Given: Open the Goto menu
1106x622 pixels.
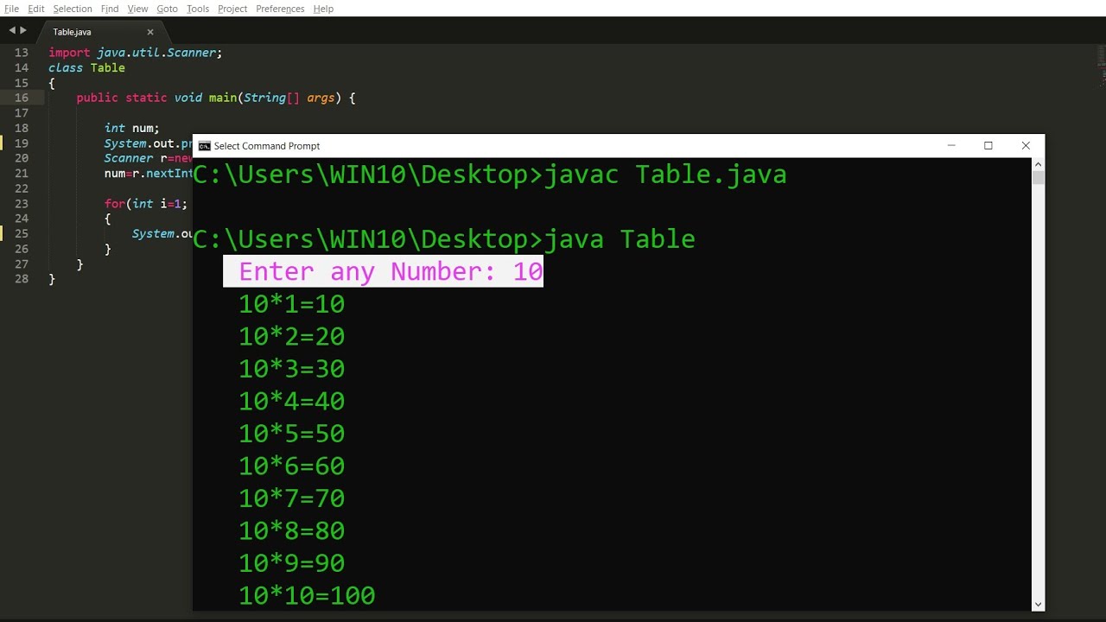Looking at the screenshot, I should click(x=168, y=9).
